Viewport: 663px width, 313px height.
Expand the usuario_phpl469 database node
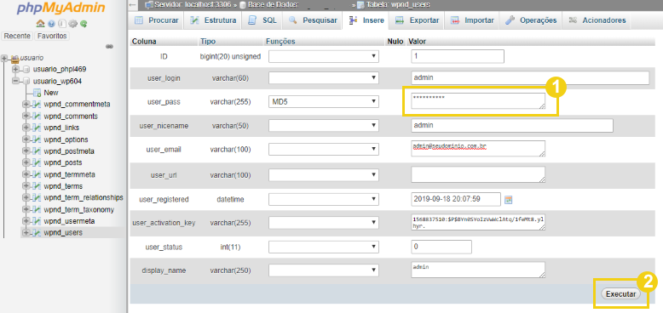(16, 69)
